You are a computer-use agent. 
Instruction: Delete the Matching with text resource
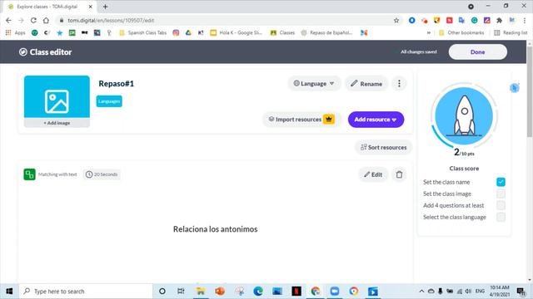[x=399, y=174]
